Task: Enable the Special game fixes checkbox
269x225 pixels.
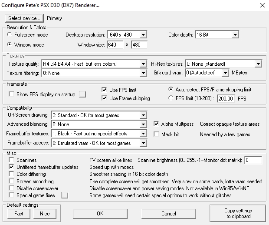Action: click(x=11, y=195)
